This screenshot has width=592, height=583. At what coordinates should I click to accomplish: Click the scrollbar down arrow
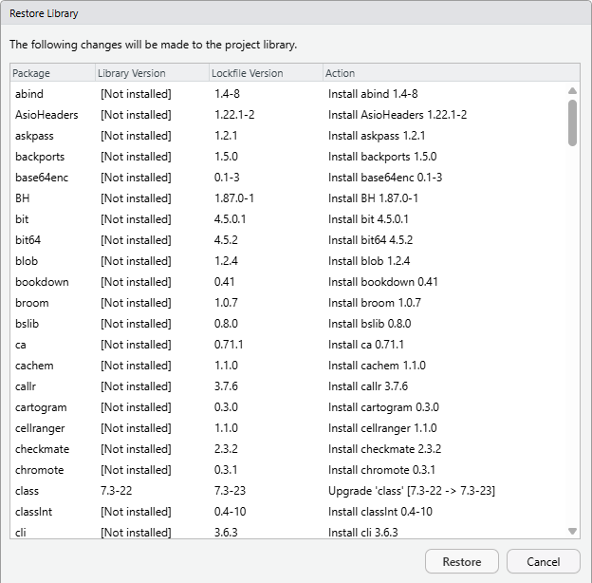pos(572,531)
